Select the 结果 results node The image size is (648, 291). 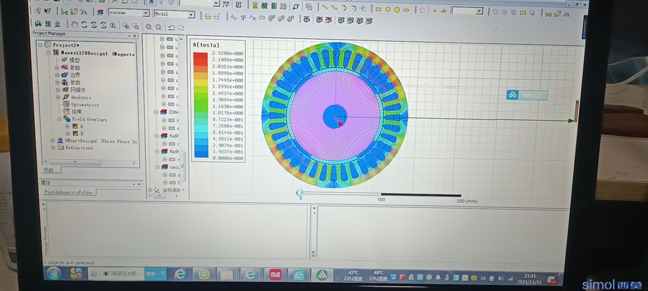(76, 112)
